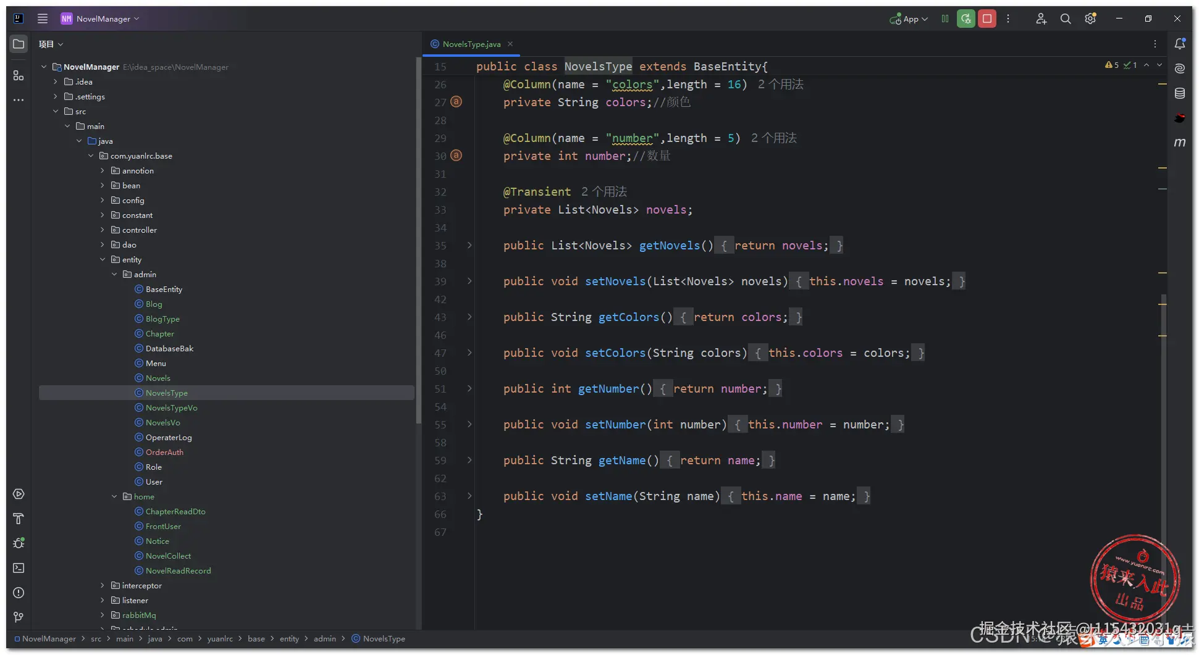
Task: Close the NovelsType.java tab
Action: tap(510, 44)
